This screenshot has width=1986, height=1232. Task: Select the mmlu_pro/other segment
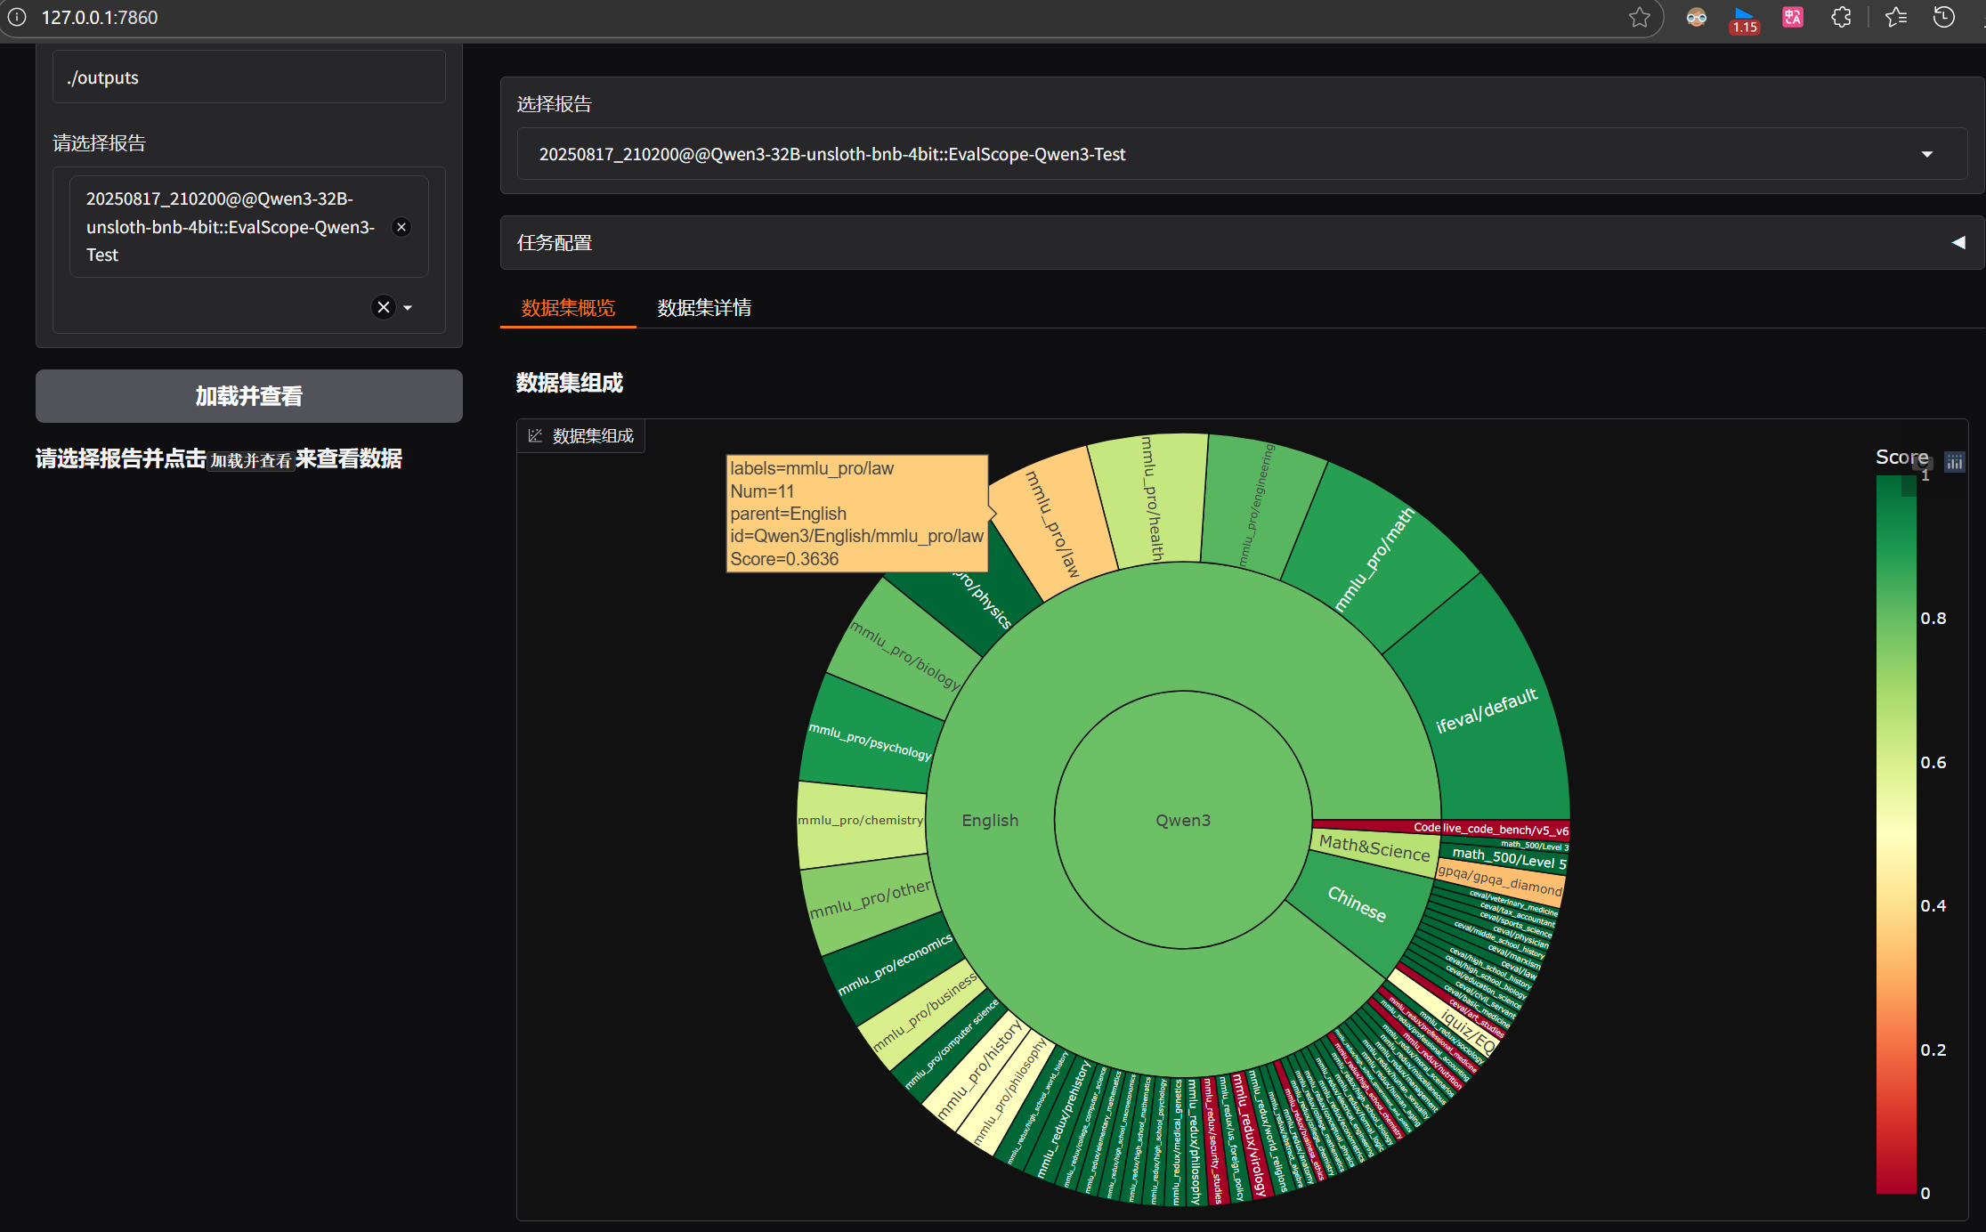[x=870, y=900]
